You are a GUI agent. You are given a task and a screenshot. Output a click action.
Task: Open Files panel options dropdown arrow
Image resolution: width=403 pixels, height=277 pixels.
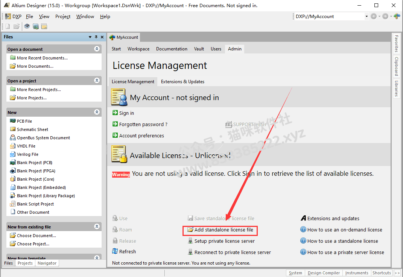90,37
